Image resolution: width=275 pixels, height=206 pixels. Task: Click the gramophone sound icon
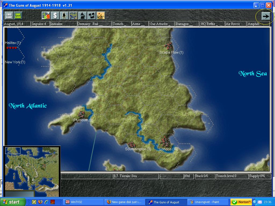click(82, 16)
